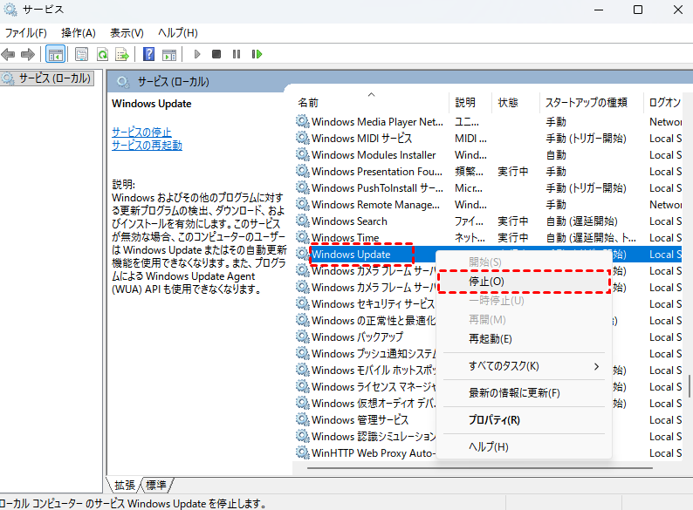The image size is (693, 510).
Task: Open the blue Help question-mark icon
Action: pyautogui.click(x=149, y=54)
